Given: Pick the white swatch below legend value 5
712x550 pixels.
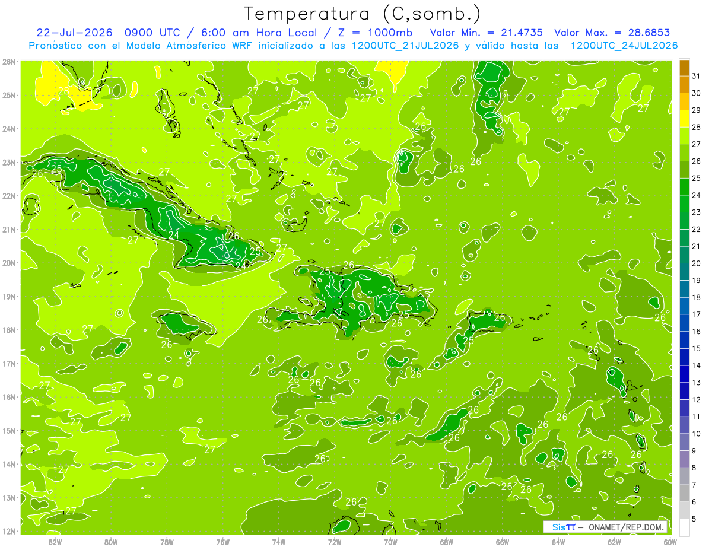Looking at the screenshot, I should [684, 527].
